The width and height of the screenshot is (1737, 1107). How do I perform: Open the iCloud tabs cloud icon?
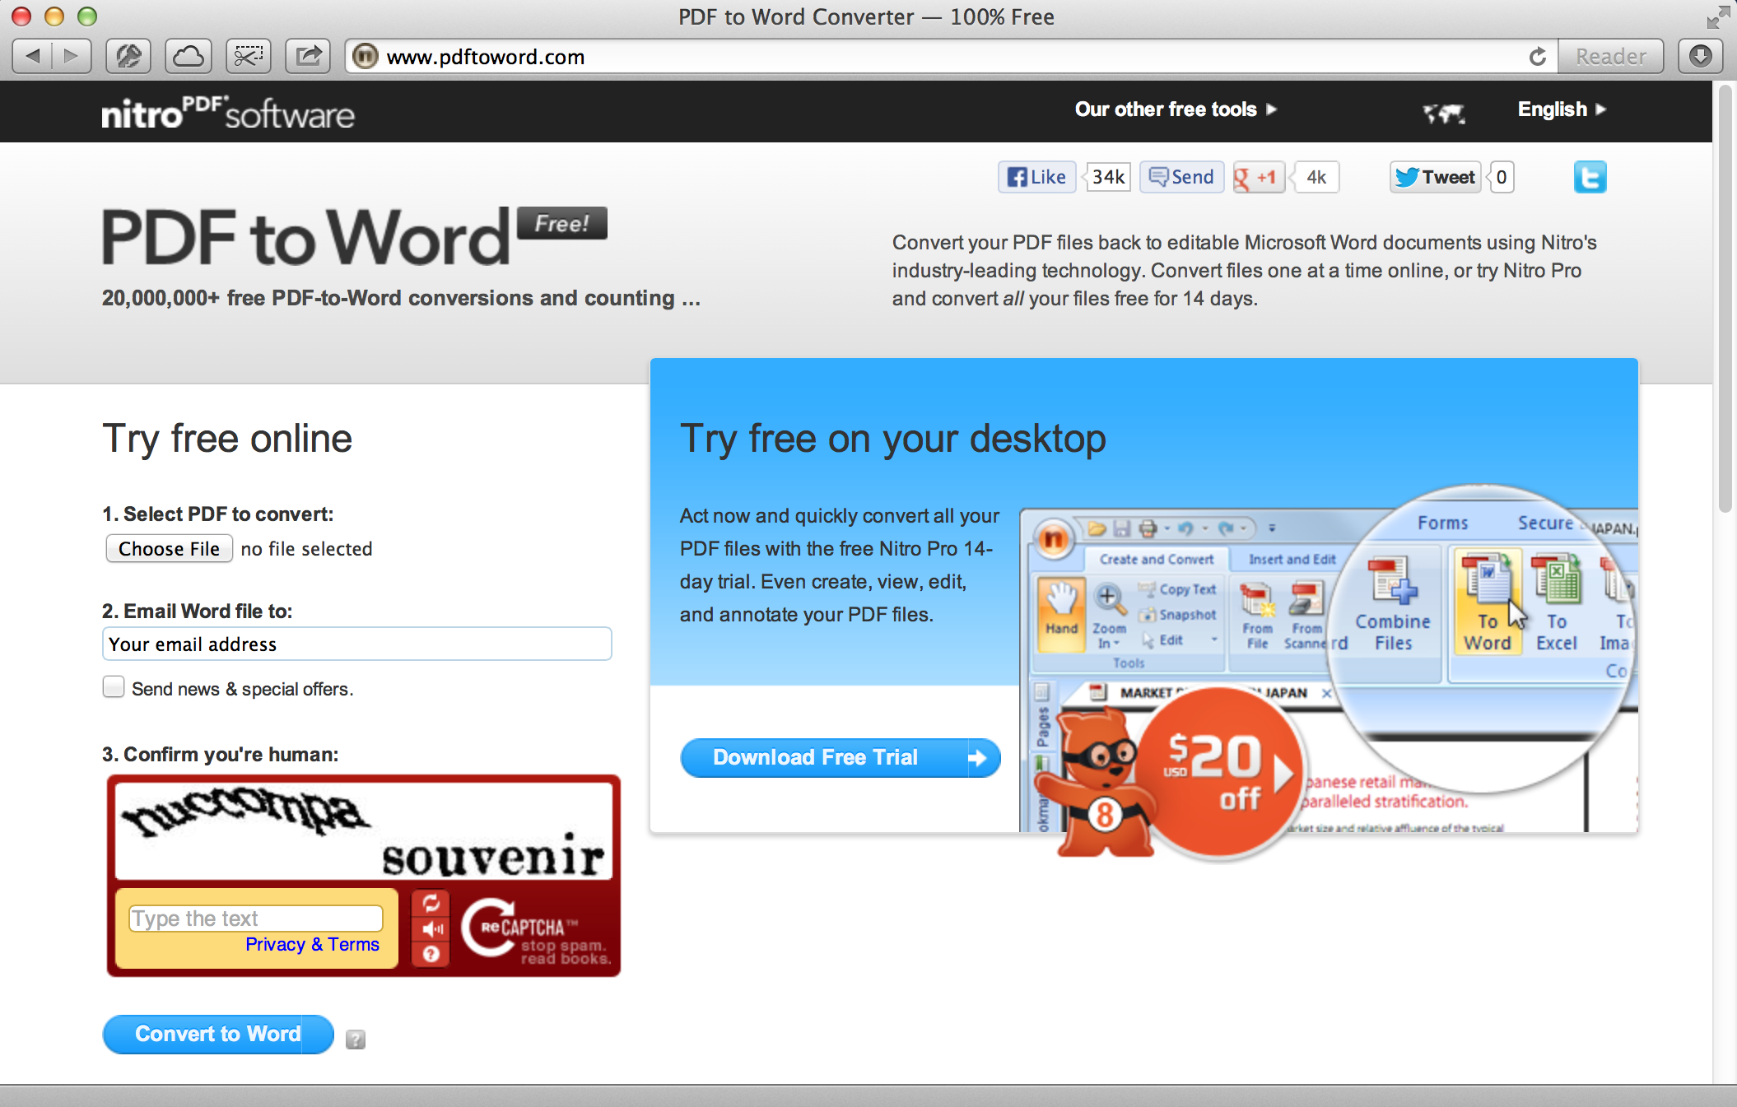tap(189, 56)
